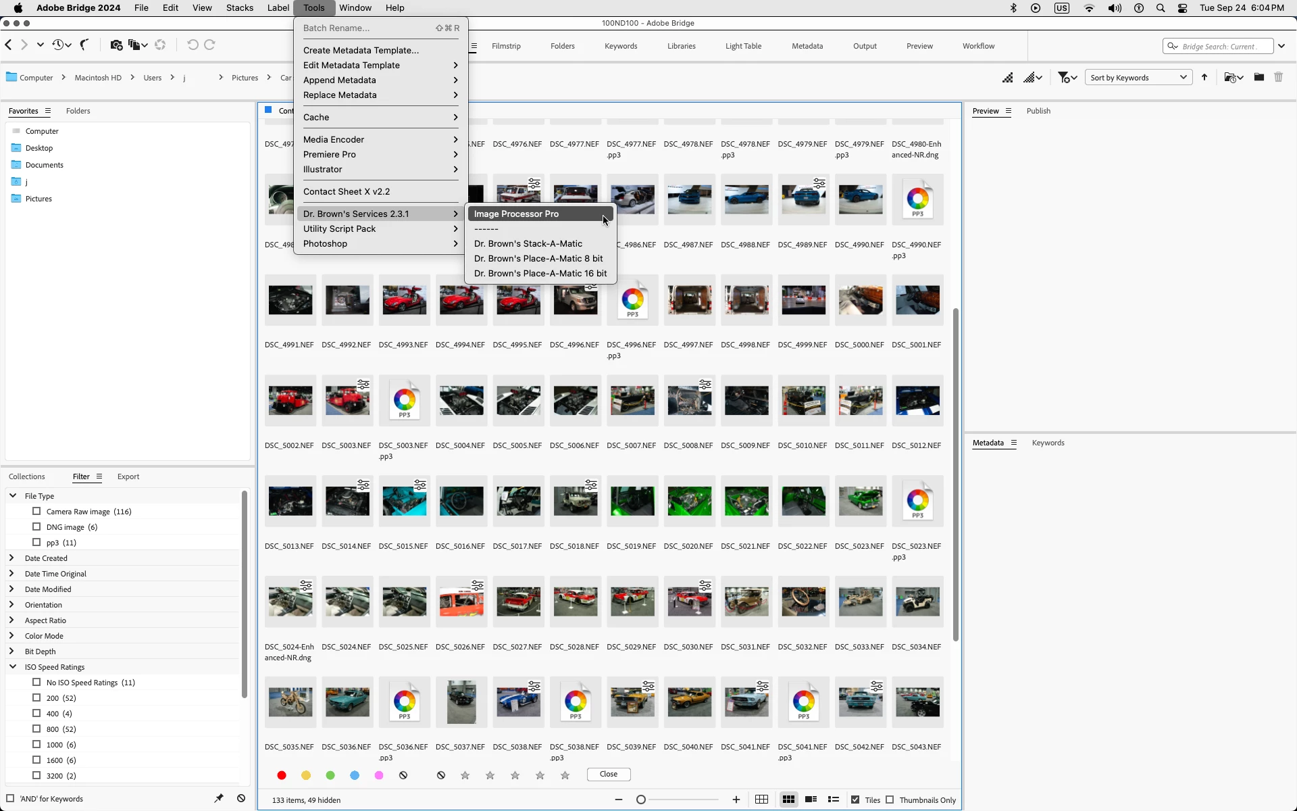This screenshot has width=1297, height=811.
Task: Enable the Thumbnails Only checkbox
Action: (x=890, y=800)
